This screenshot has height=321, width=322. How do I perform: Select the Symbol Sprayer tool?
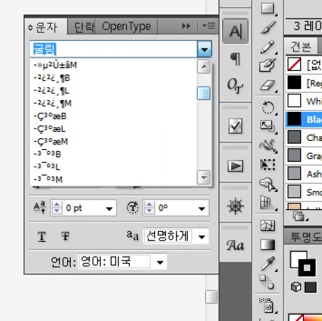[268, 305]
